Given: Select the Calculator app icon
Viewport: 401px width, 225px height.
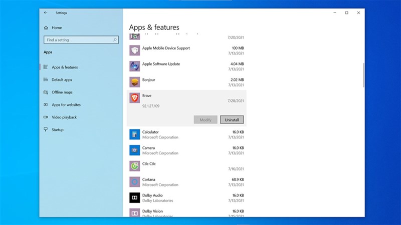Looking at the screenshot, I should click(x=134, y=134).
